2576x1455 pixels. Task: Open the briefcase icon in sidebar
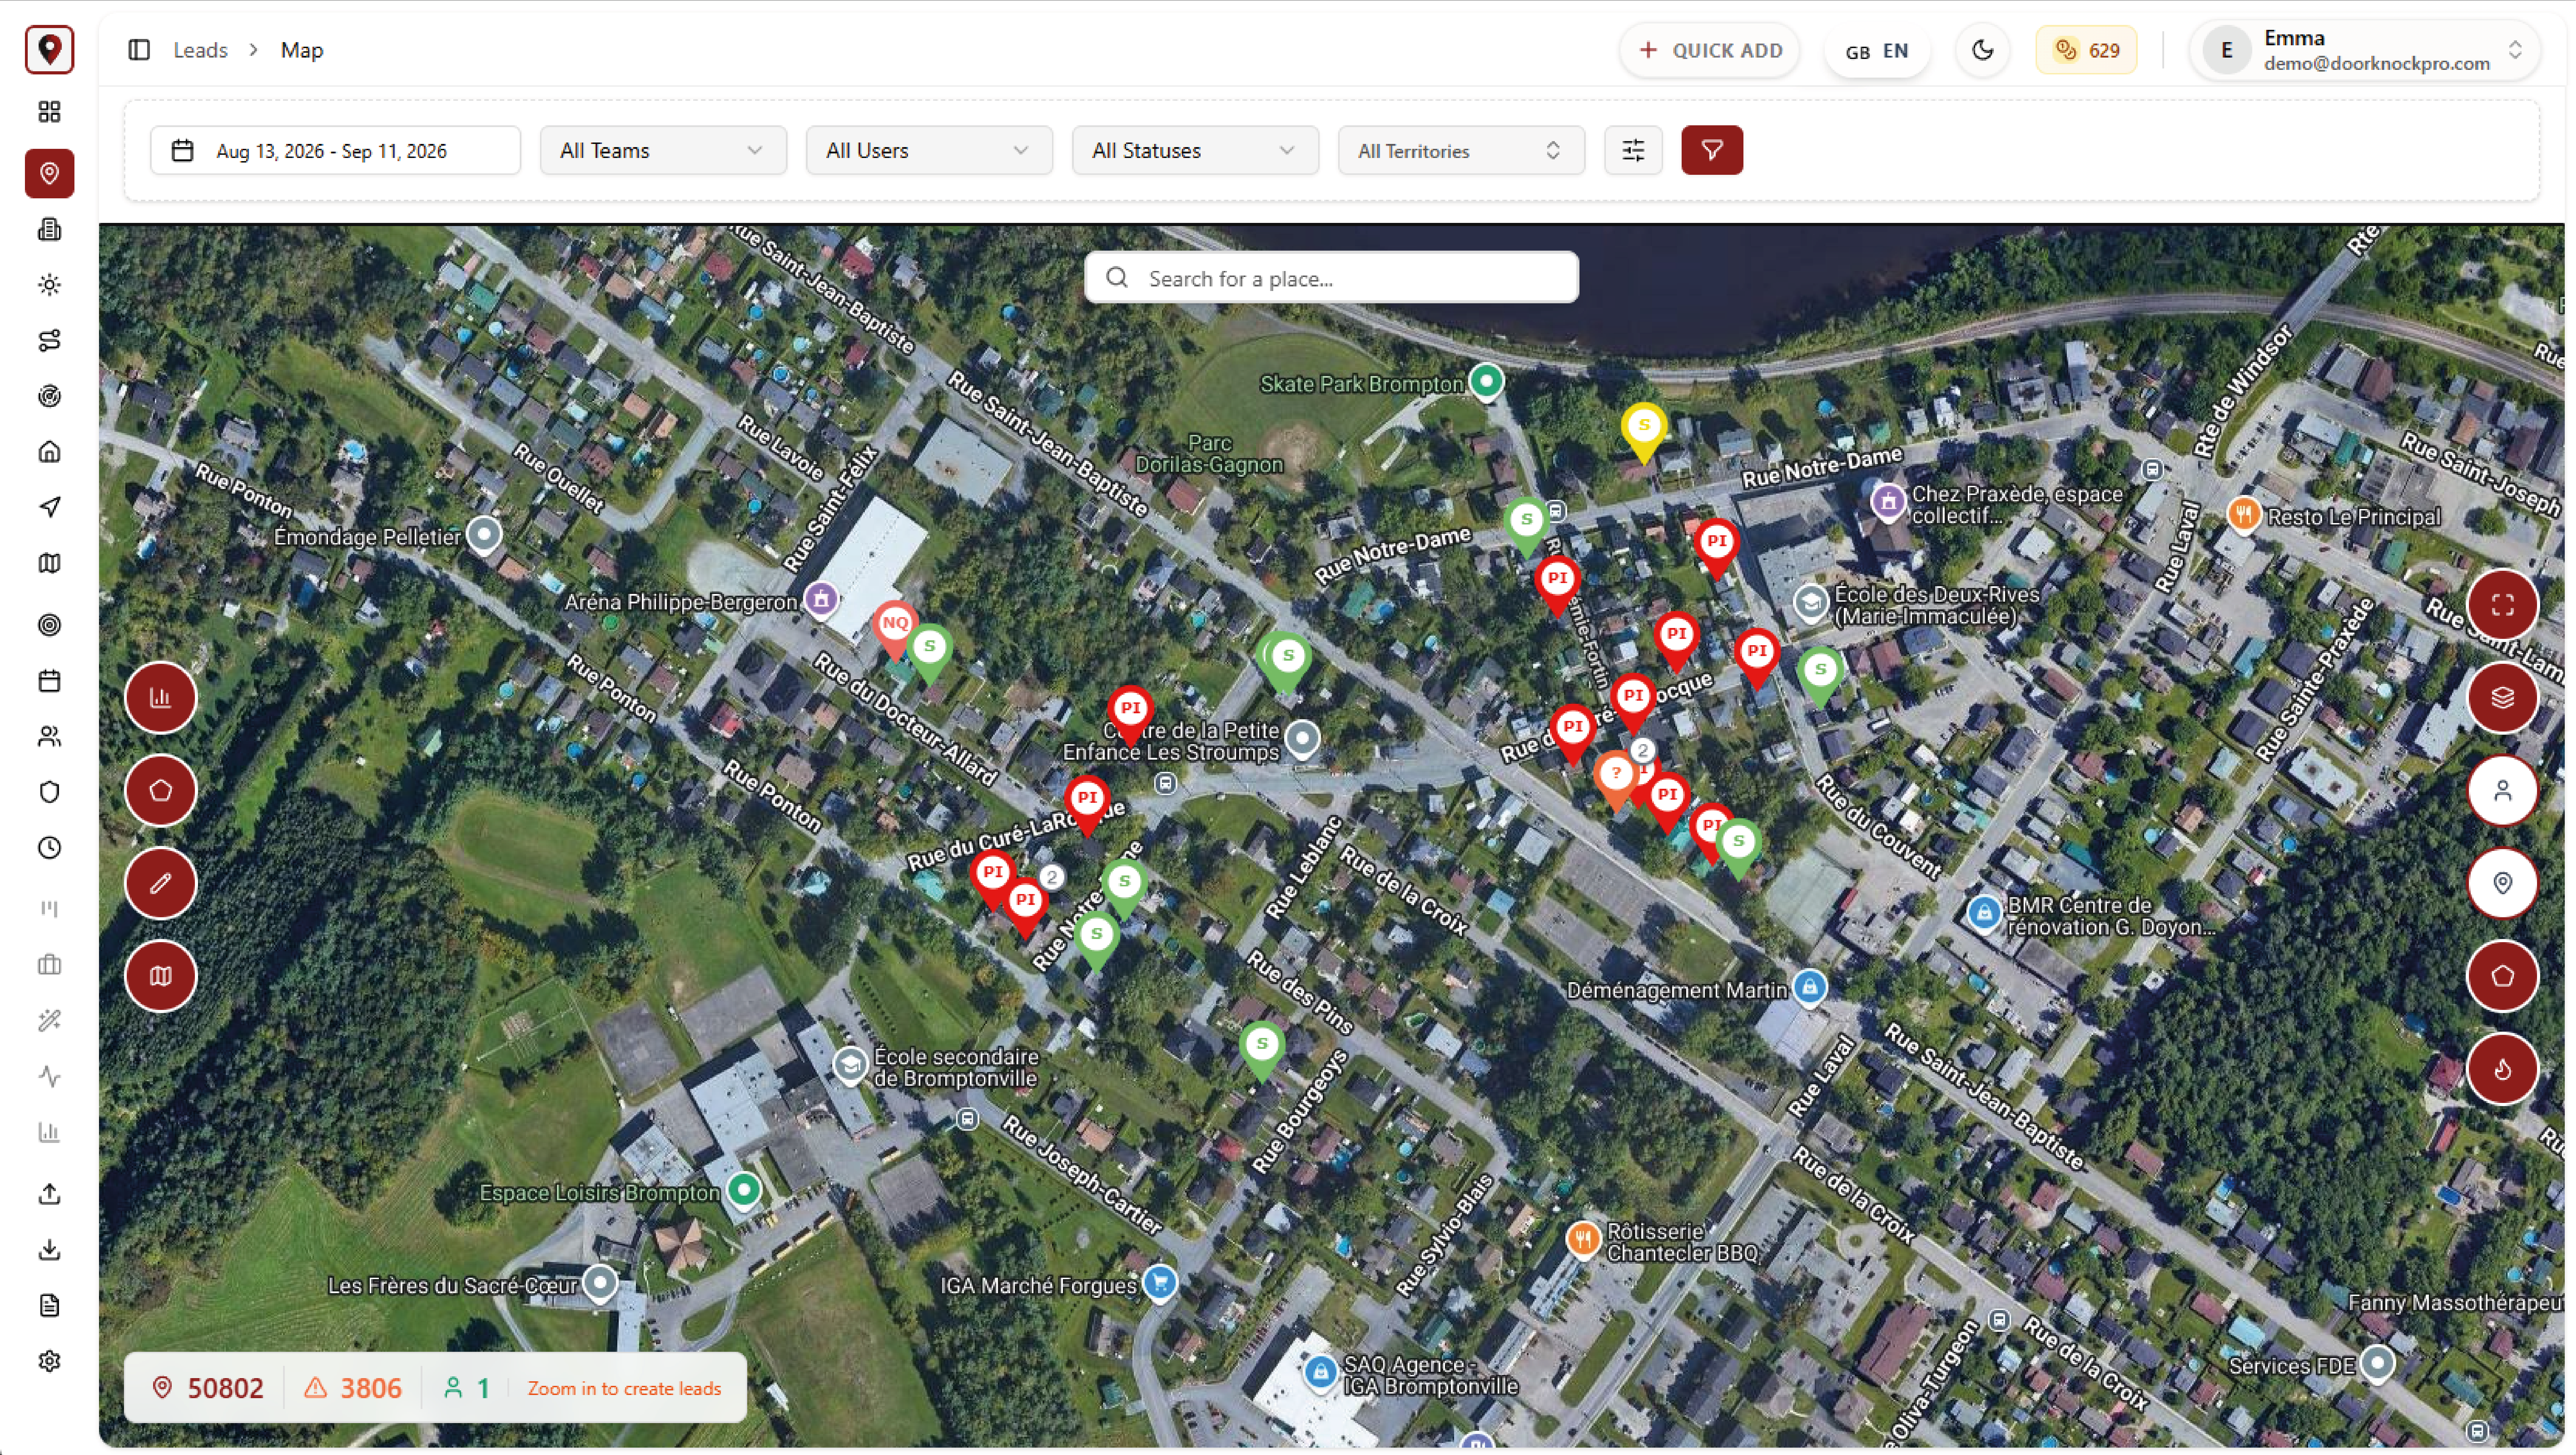(49, 965)
